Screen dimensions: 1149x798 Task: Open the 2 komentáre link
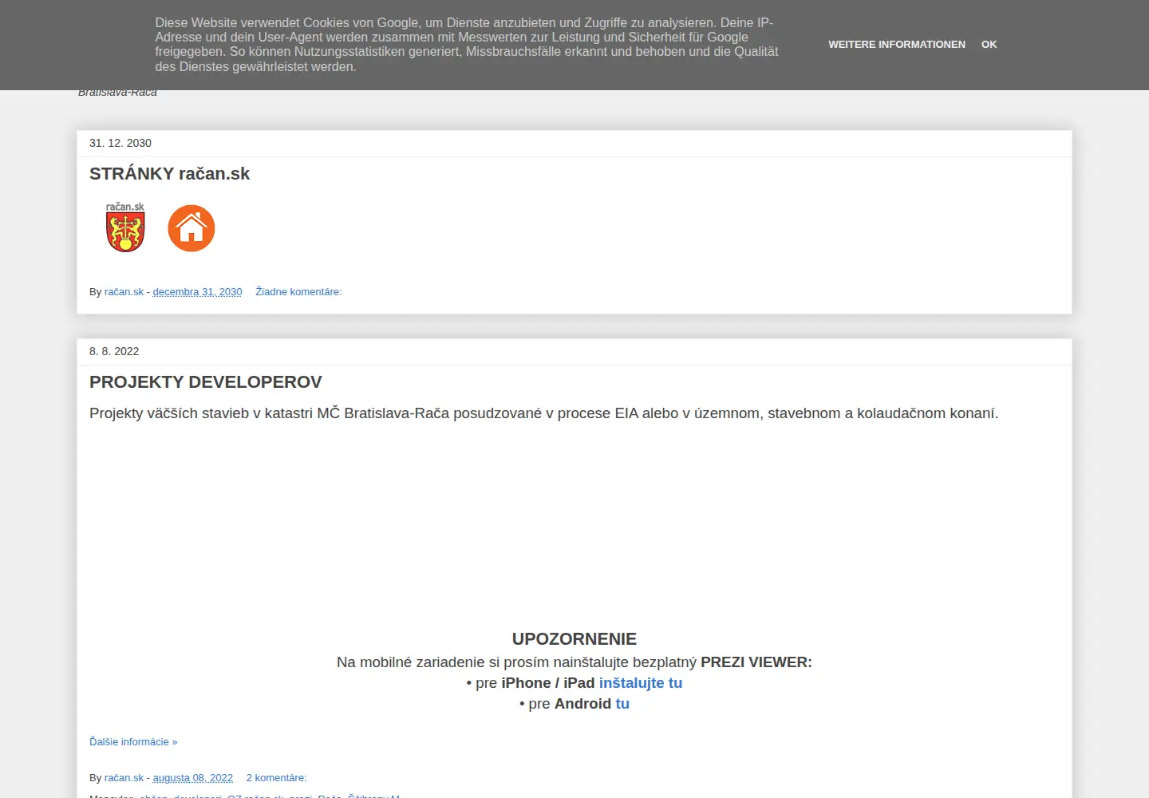pos(276,778)
